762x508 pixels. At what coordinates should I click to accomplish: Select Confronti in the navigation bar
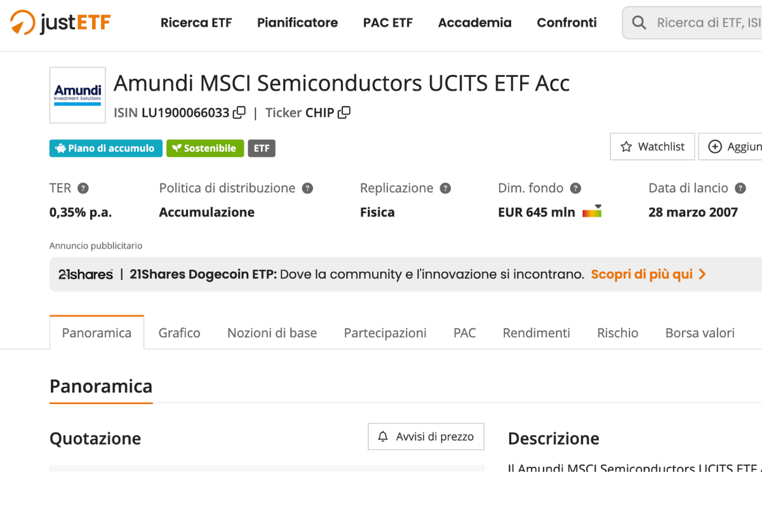pyautogui.click(x=566, y=22)
